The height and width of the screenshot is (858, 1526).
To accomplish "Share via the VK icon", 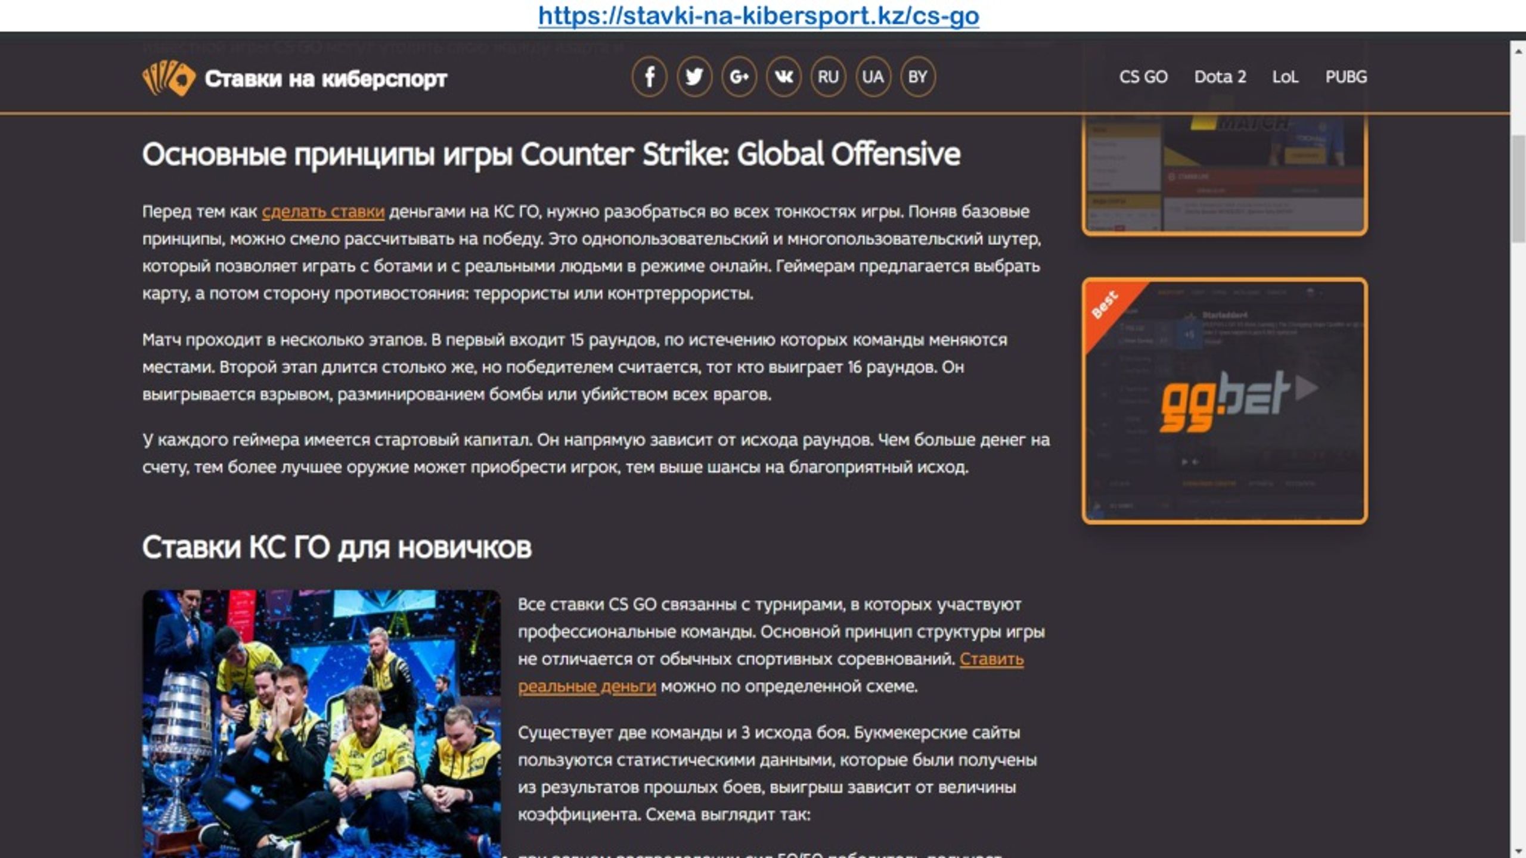I will [784, 77].
